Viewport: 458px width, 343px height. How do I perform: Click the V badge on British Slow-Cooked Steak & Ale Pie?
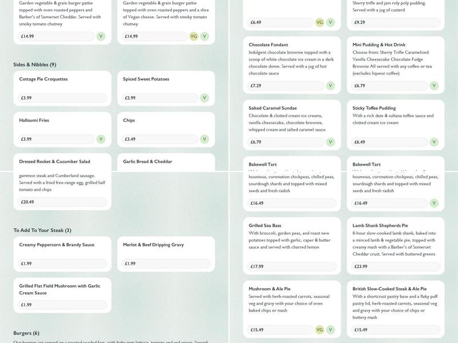(x=434, y=330)
